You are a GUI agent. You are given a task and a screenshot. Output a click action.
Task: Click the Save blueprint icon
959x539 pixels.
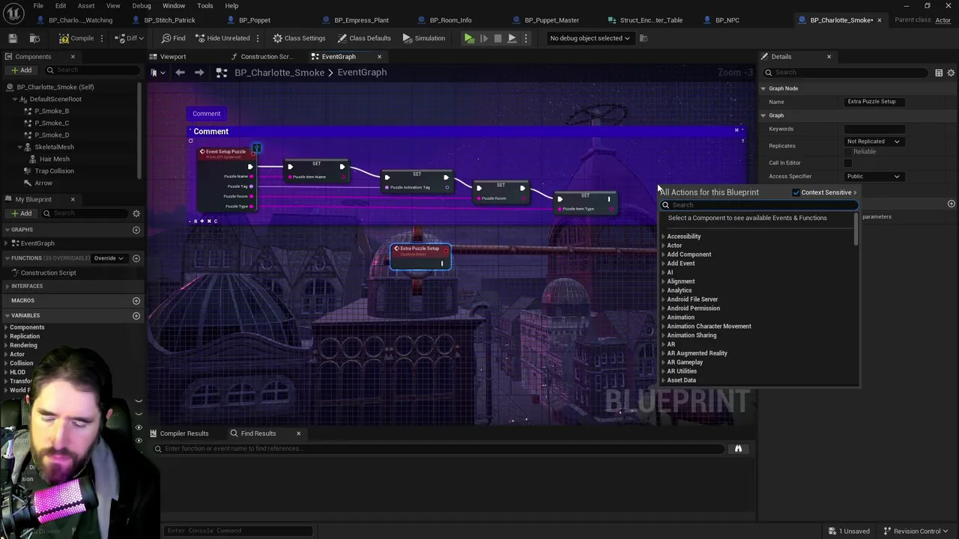[13, 38]
